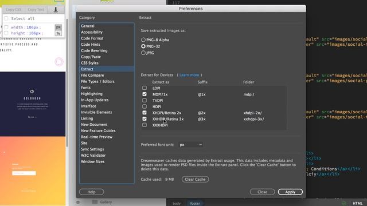367x206 pixels.
Task: Select the body tag in tag selector
Action: (177, 204)
